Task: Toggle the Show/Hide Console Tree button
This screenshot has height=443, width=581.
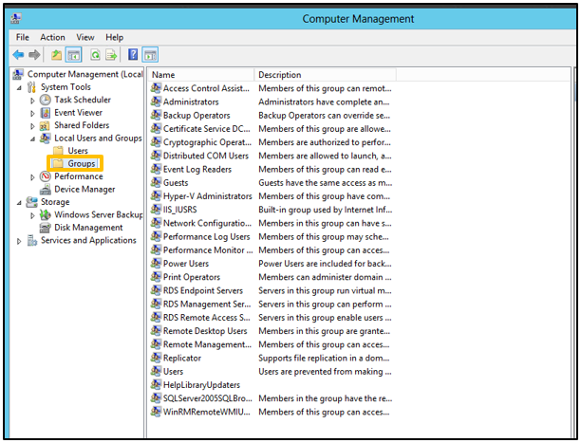Action: [x=74, y=55]
